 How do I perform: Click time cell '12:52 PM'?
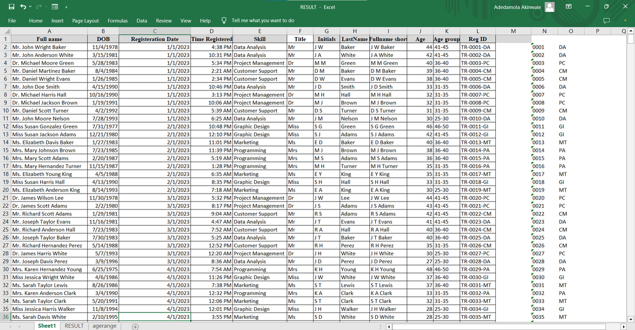tap(212, 245)
